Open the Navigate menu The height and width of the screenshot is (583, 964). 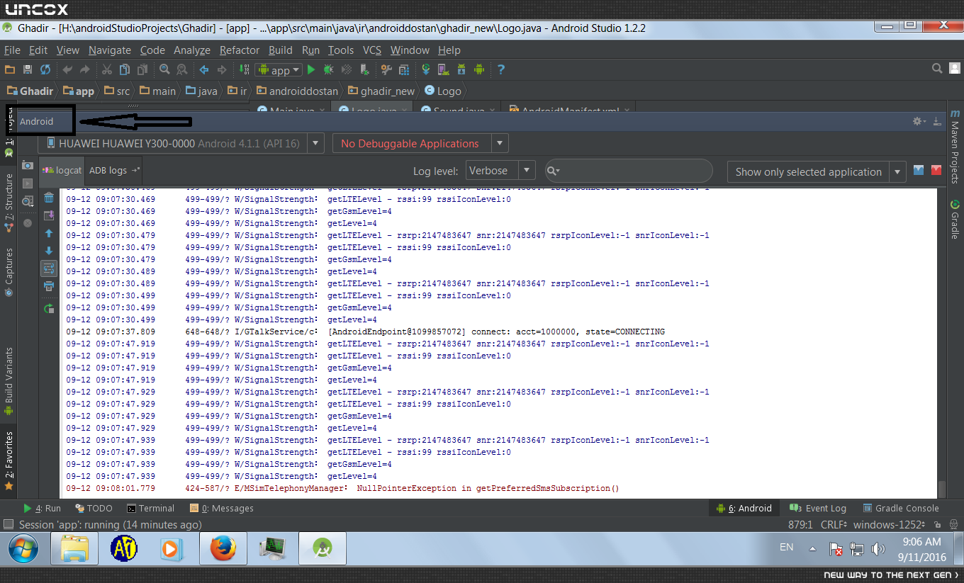(x=110, y=50)
